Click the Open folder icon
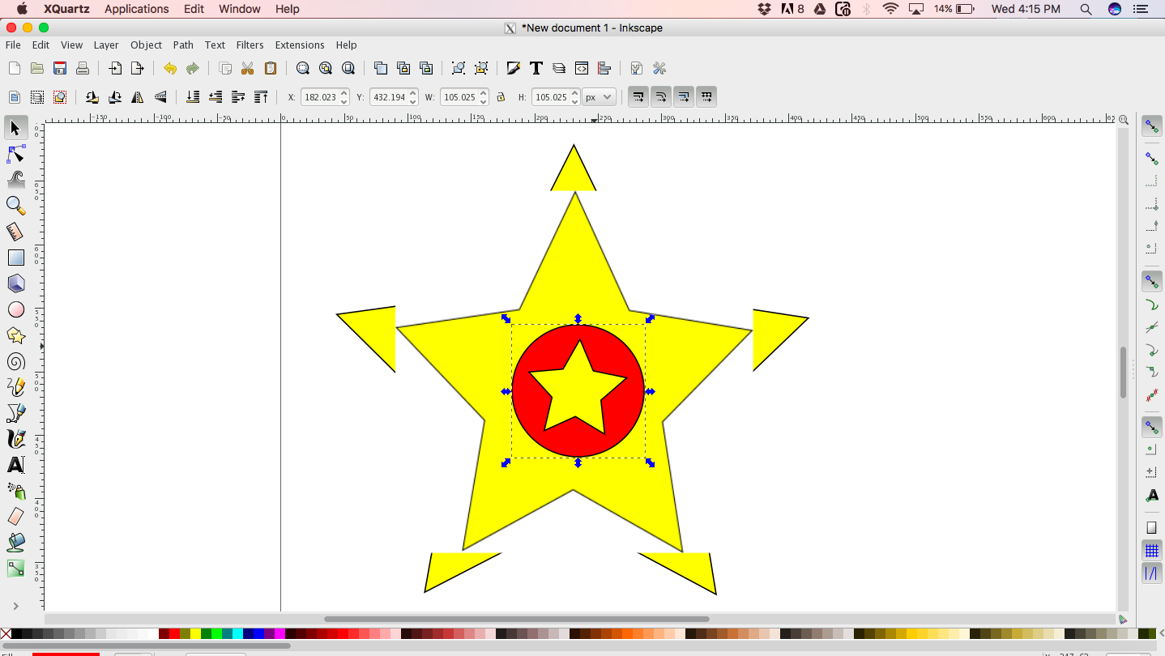 click(x=36, y=68)
